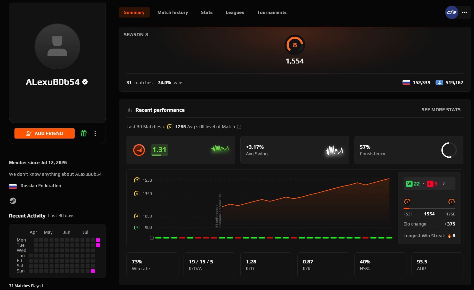474x290 pixels.
Task: Click the level 6 marker at 1350
Action: [137, 194]
